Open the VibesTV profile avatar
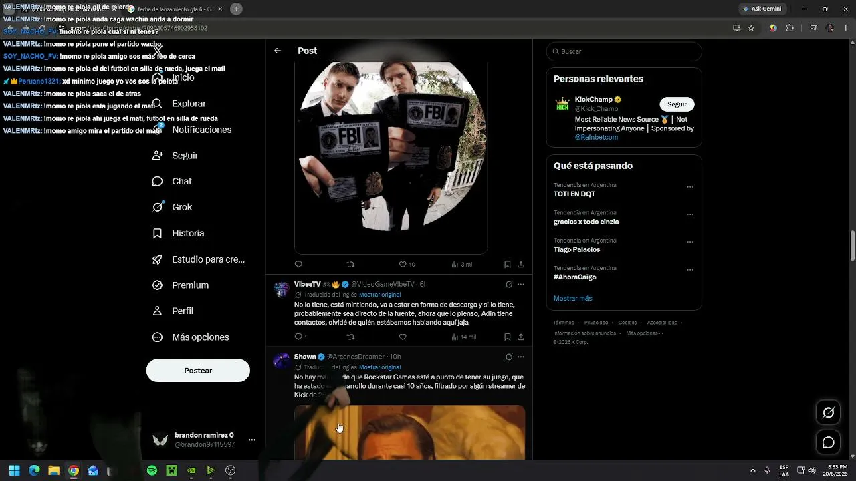 coord(282,289)
